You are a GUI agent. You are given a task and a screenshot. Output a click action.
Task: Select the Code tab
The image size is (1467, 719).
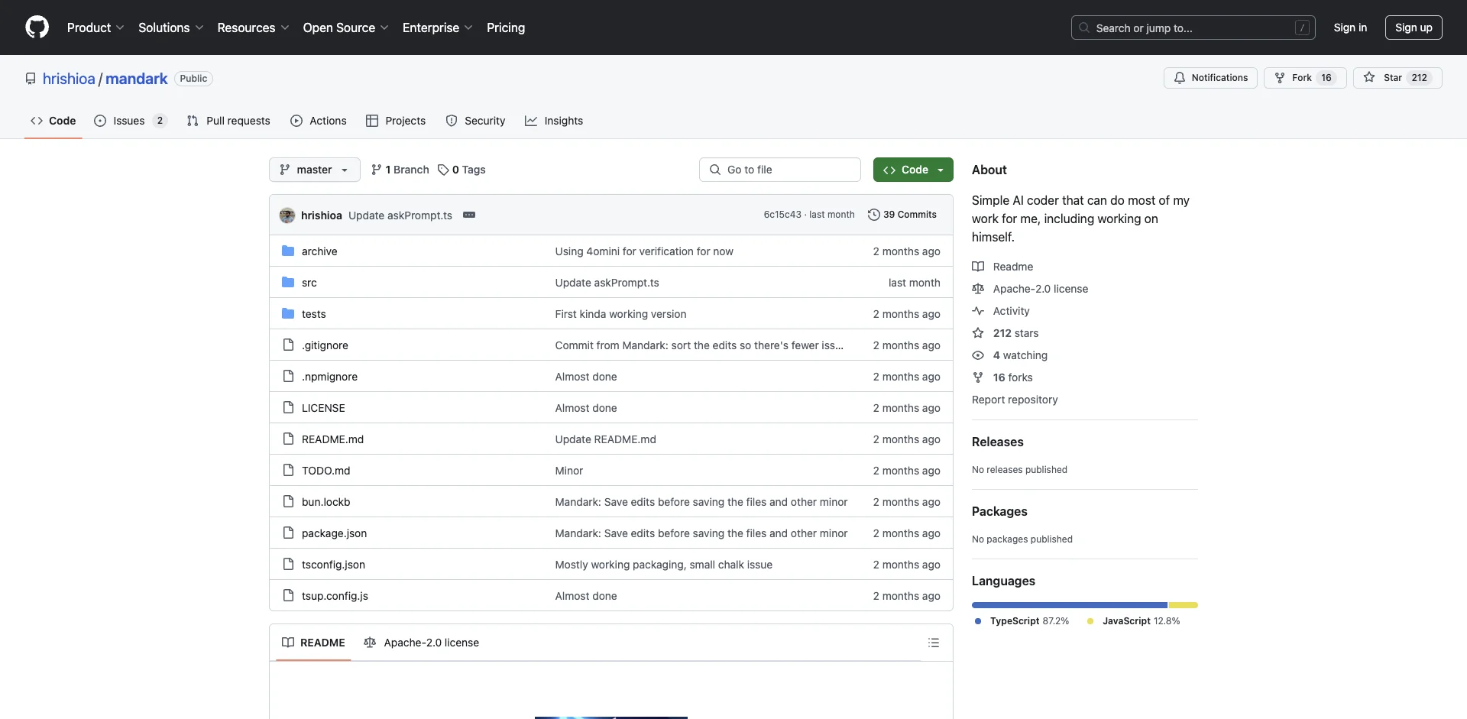click(x=53, y=121)
